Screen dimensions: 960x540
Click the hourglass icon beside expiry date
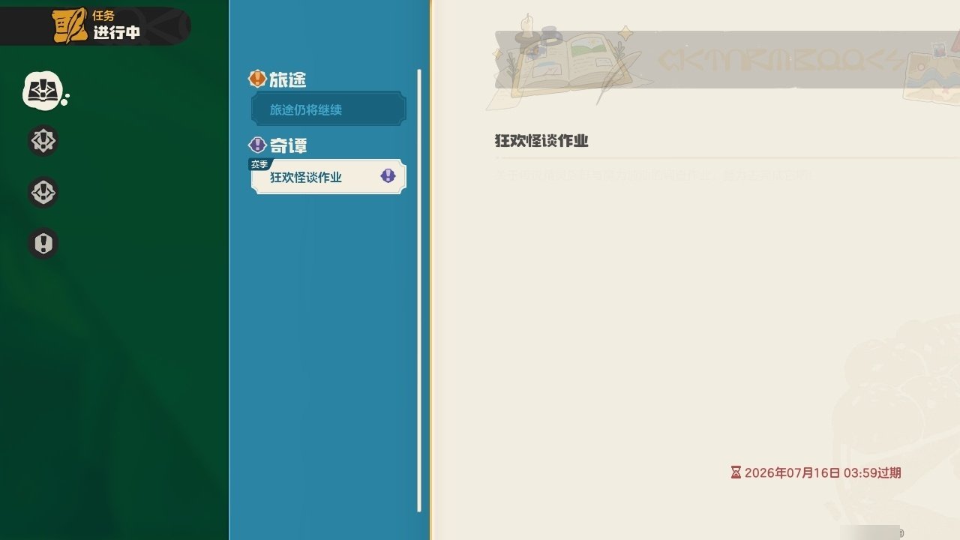(736, 472)
